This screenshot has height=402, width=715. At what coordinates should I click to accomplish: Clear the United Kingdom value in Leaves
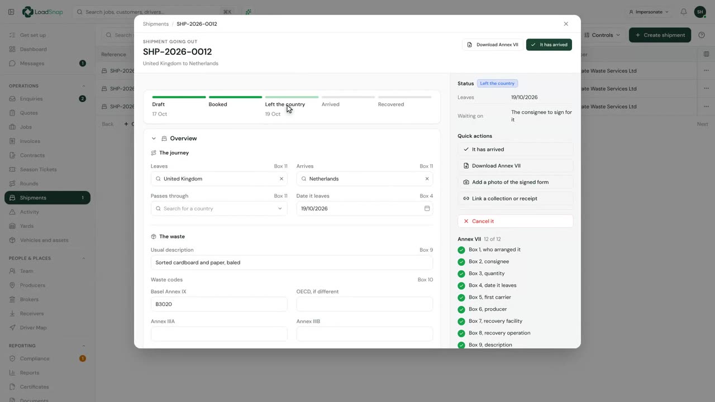(x=282, y=179)
